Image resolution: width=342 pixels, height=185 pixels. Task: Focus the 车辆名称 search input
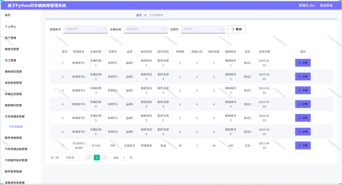[x=146, y=29]
